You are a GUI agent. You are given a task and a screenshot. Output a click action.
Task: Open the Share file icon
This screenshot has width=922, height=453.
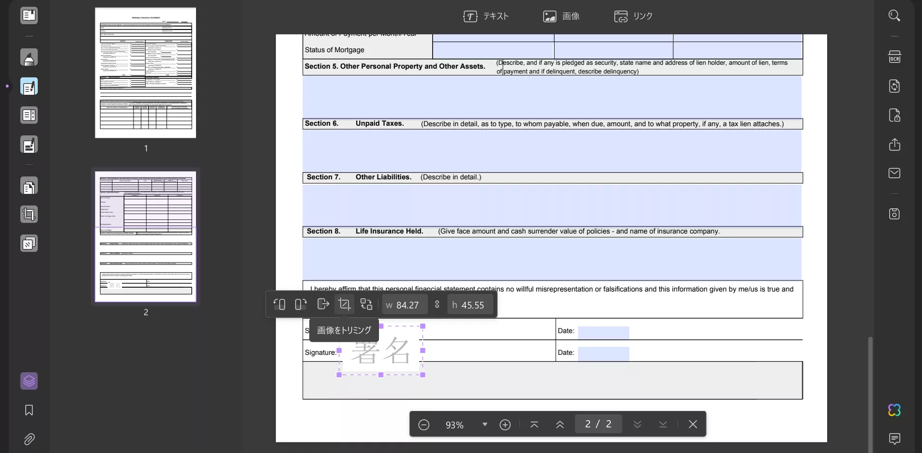[x=894, y=145]
